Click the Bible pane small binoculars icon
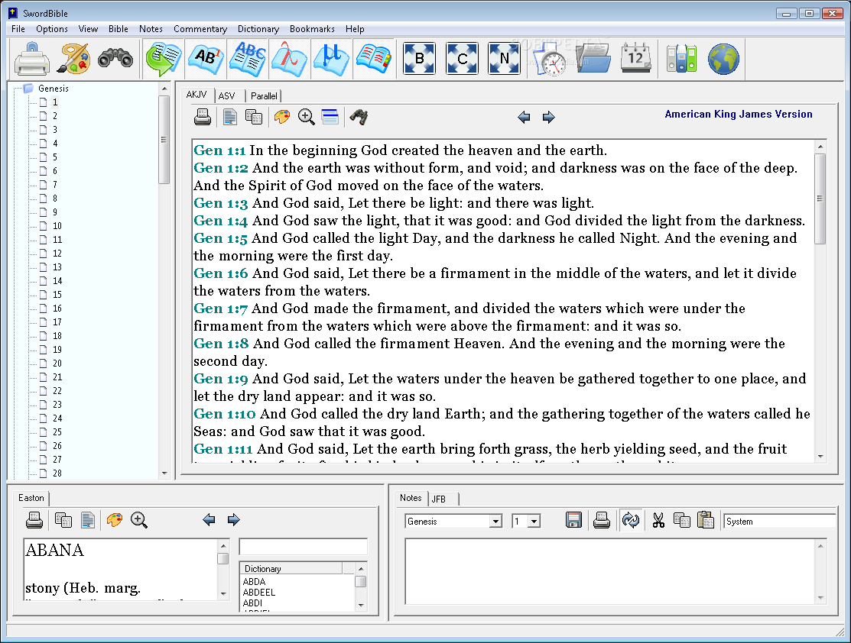The image size is (851, 643). pos(359,117)
